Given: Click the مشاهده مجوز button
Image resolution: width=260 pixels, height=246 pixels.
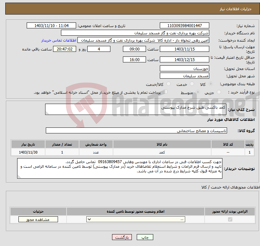Looking at the screenshot, I should coord(38,220).
